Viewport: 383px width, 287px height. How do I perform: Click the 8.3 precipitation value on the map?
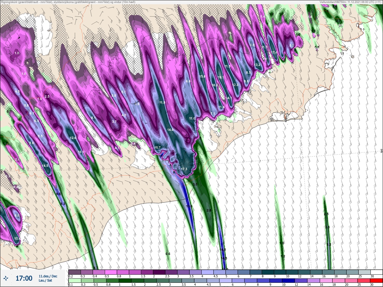[63, 204]
